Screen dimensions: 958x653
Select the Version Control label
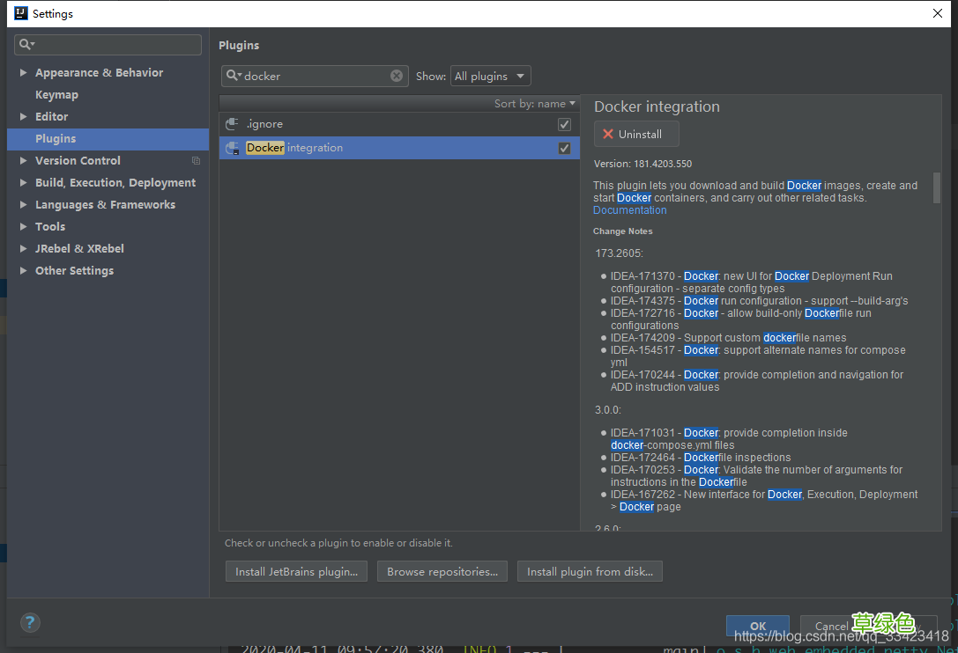pyautogui.click(x=78, y=160)
